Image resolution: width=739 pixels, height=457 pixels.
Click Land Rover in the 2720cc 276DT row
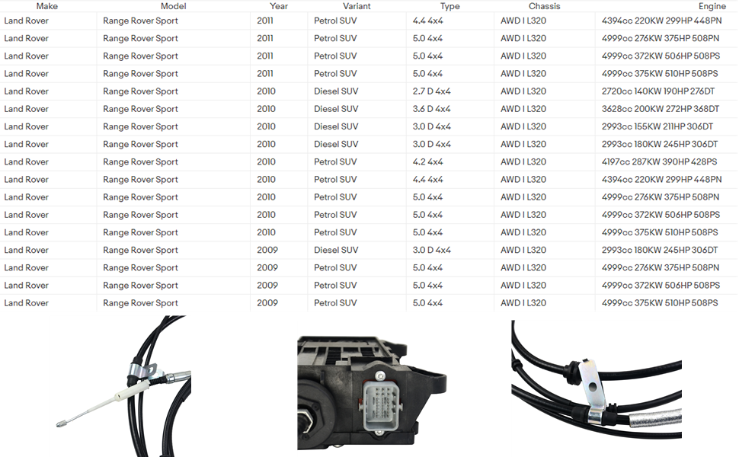pos(27,91)
